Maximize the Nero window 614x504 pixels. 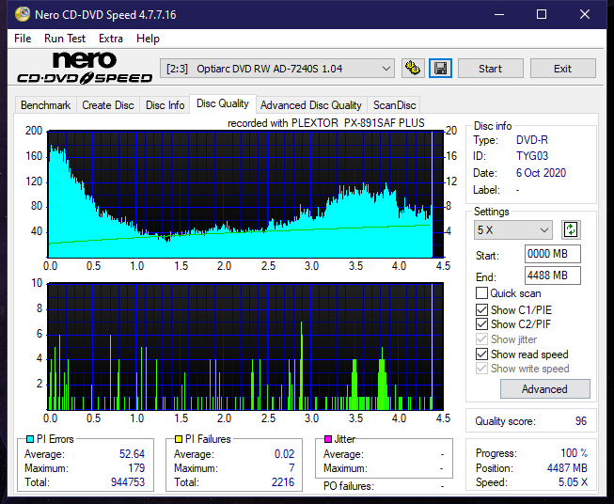[x=542, y=14]
